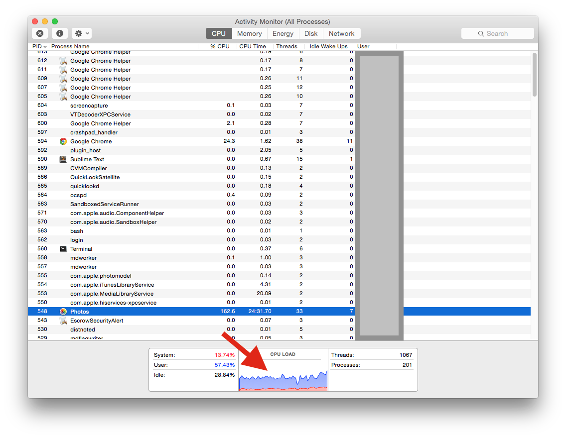This screenshot has width=566, height=438.
Task: Click the vertical scrollbar thumb
Action: pos(535,74)
